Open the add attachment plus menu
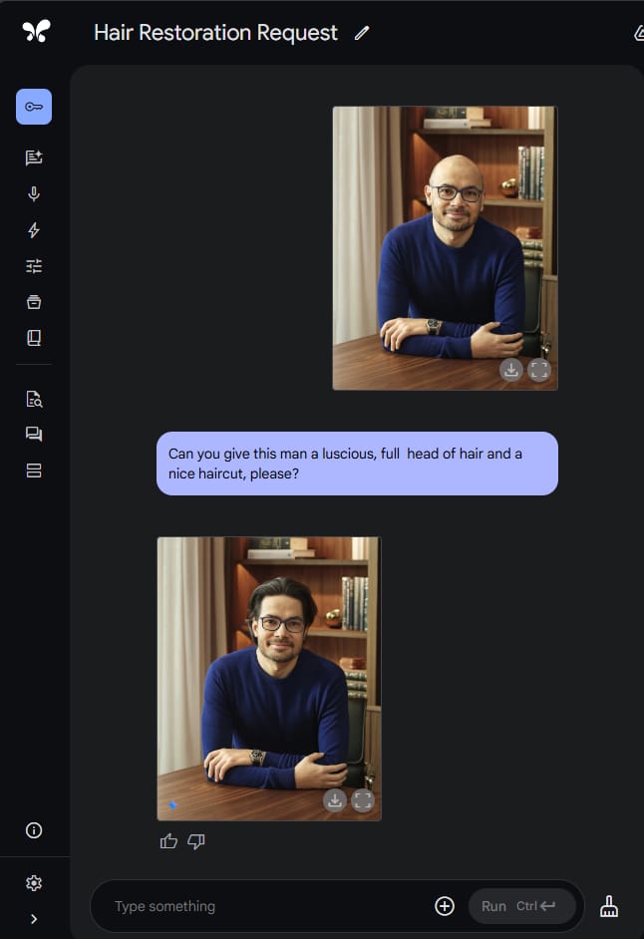Image resolution: width=644 pixels, height=939 pixels. click(445, 906)
